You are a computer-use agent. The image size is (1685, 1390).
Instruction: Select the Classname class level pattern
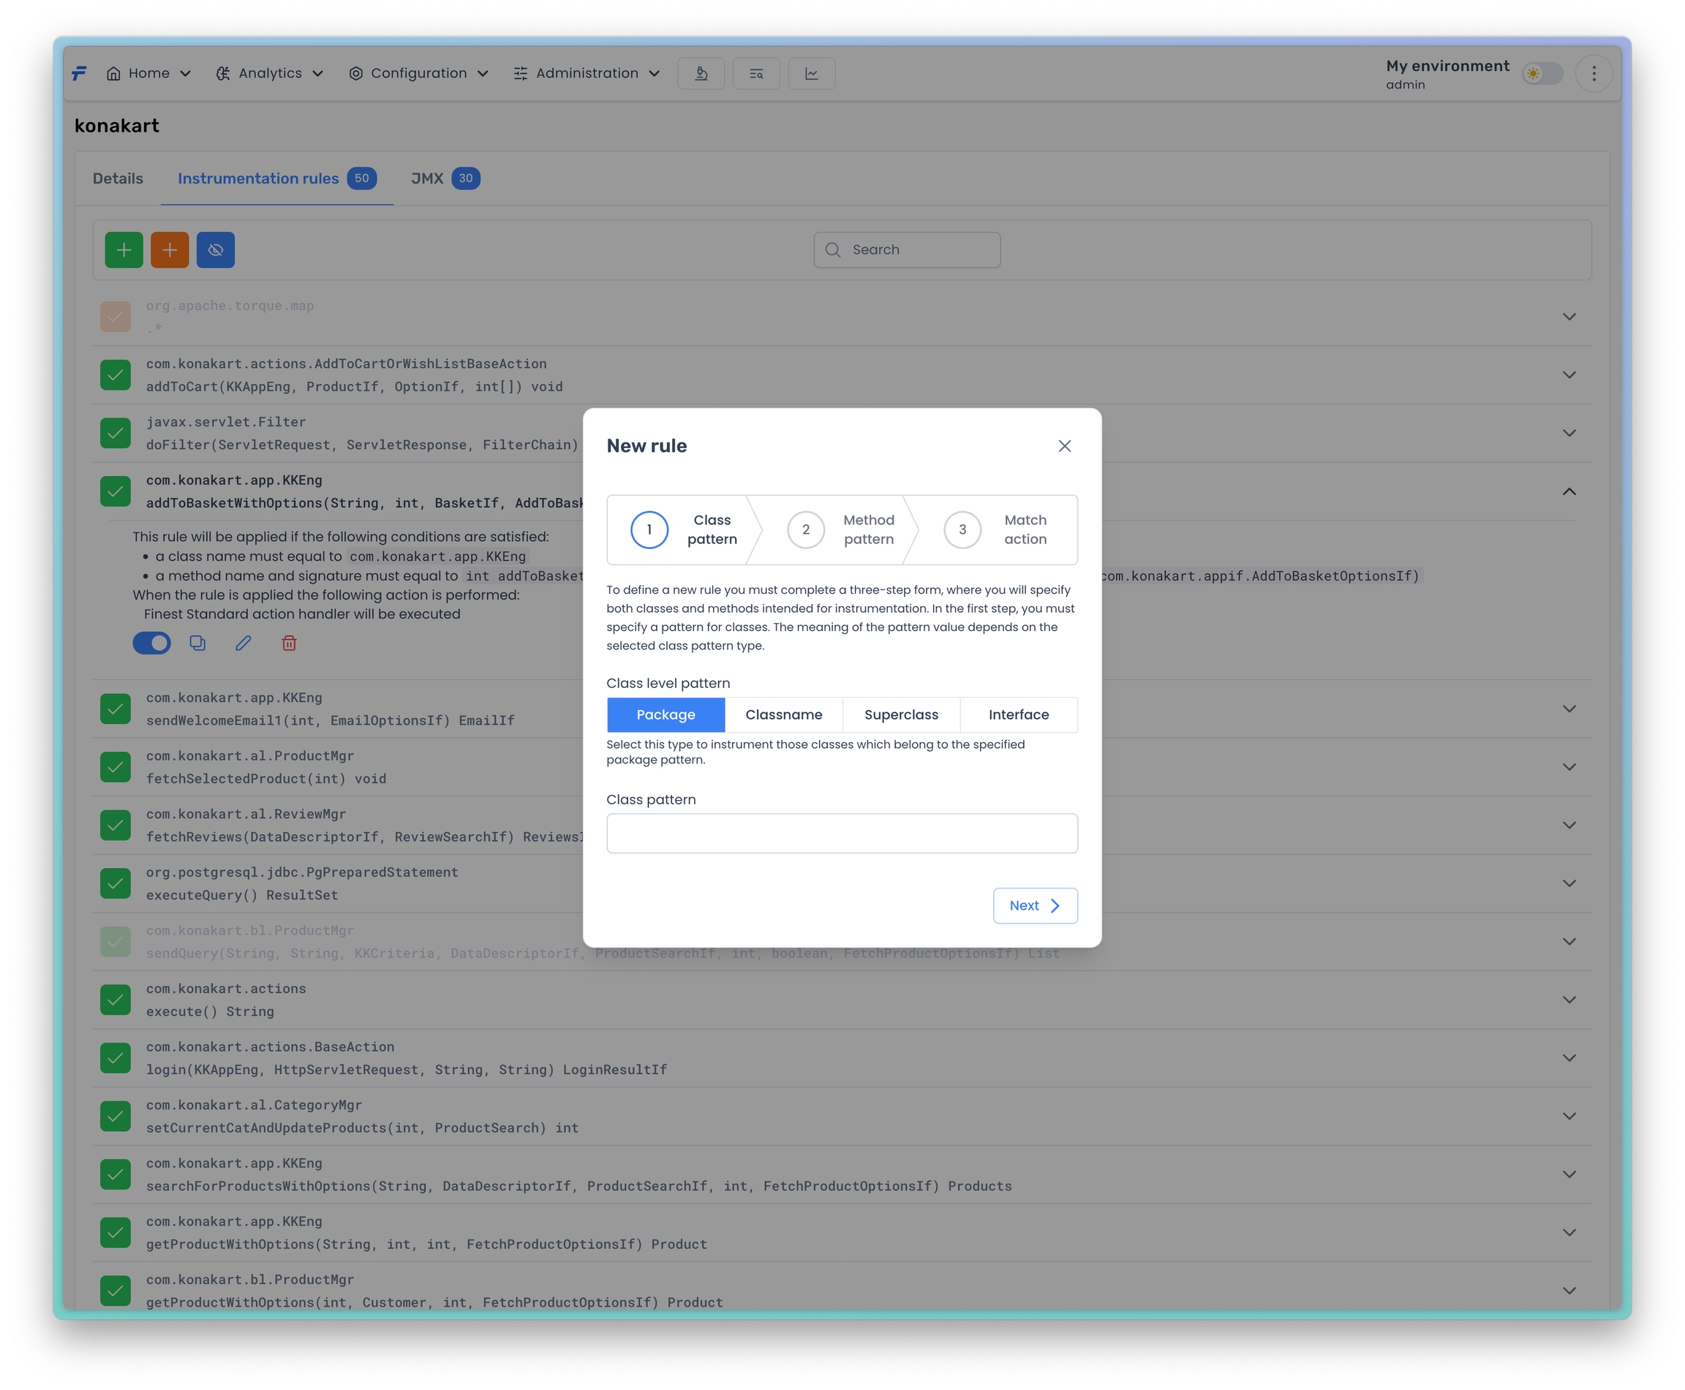[783, 715]
